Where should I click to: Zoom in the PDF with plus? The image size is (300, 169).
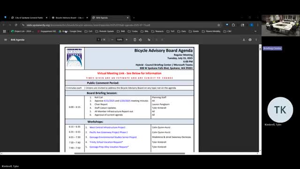(127, 39)
